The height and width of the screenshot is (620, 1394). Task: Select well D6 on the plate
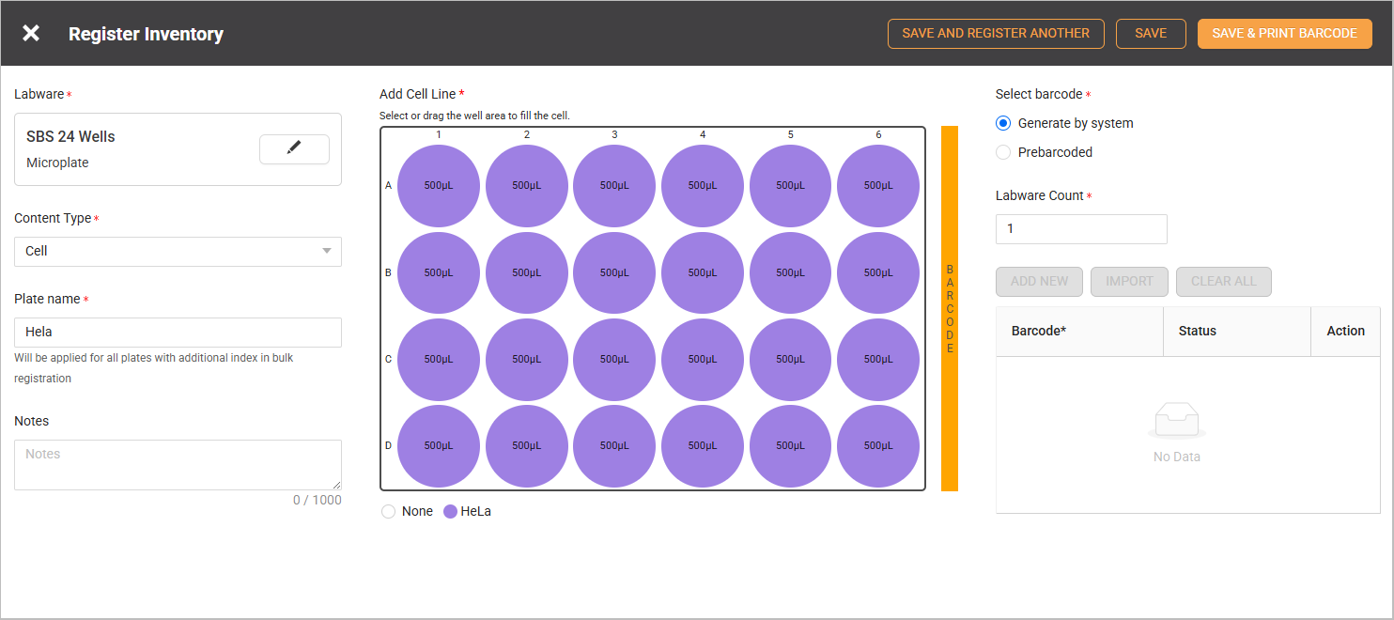(878, 445)
